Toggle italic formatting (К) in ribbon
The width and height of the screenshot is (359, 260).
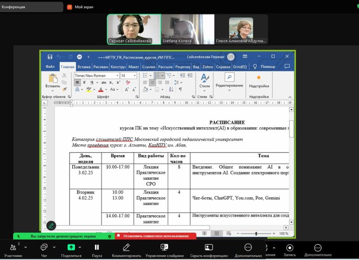pos(84,83)
